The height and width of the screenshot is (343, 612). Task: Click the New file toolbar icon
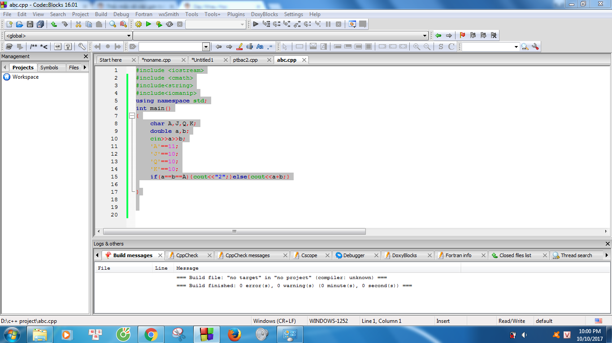pos(9,24)
